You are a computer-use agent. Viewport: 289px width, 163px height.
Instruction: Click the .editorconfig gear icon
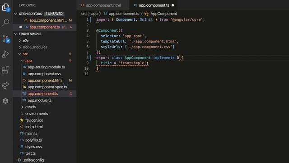[19, 160]
